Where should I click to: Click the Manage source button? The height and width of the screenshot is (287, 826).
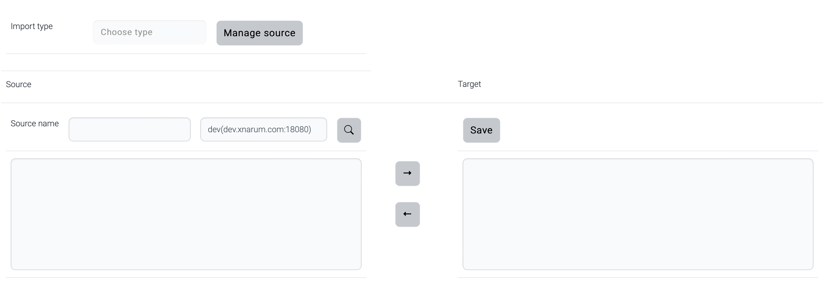(259, 33)
